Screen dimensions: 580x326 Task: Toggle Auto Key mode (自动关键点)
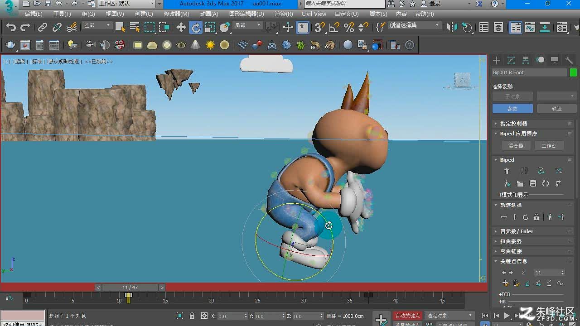pyautogui.click(x=408, y=316)
